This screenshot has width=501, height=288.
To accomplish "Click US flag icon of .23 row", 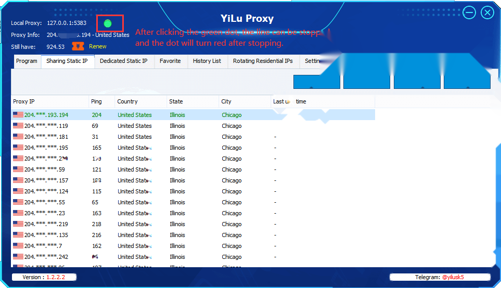I will click(18, 213).
